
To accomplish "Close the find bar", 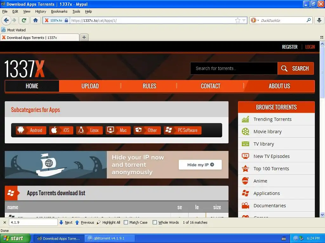I will (4, 222).
